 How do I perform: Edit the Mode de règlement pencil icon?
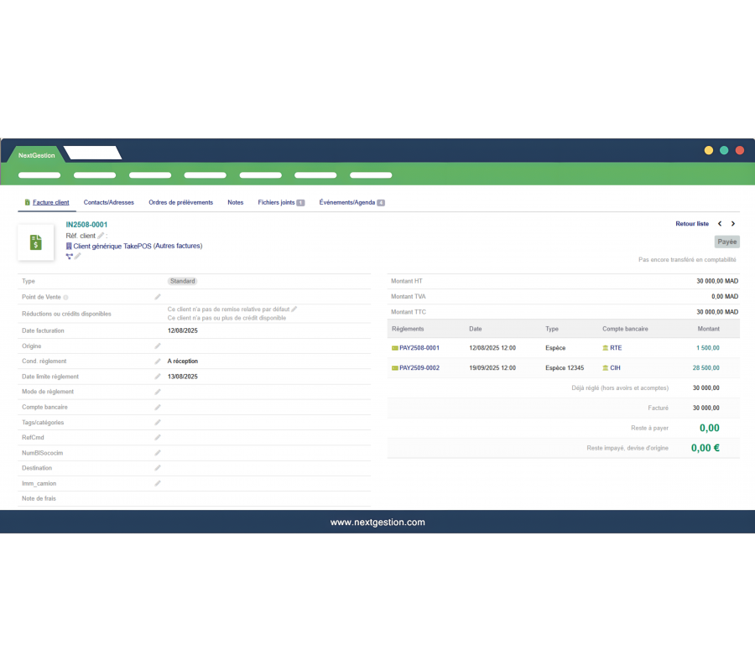pos(158,392)
